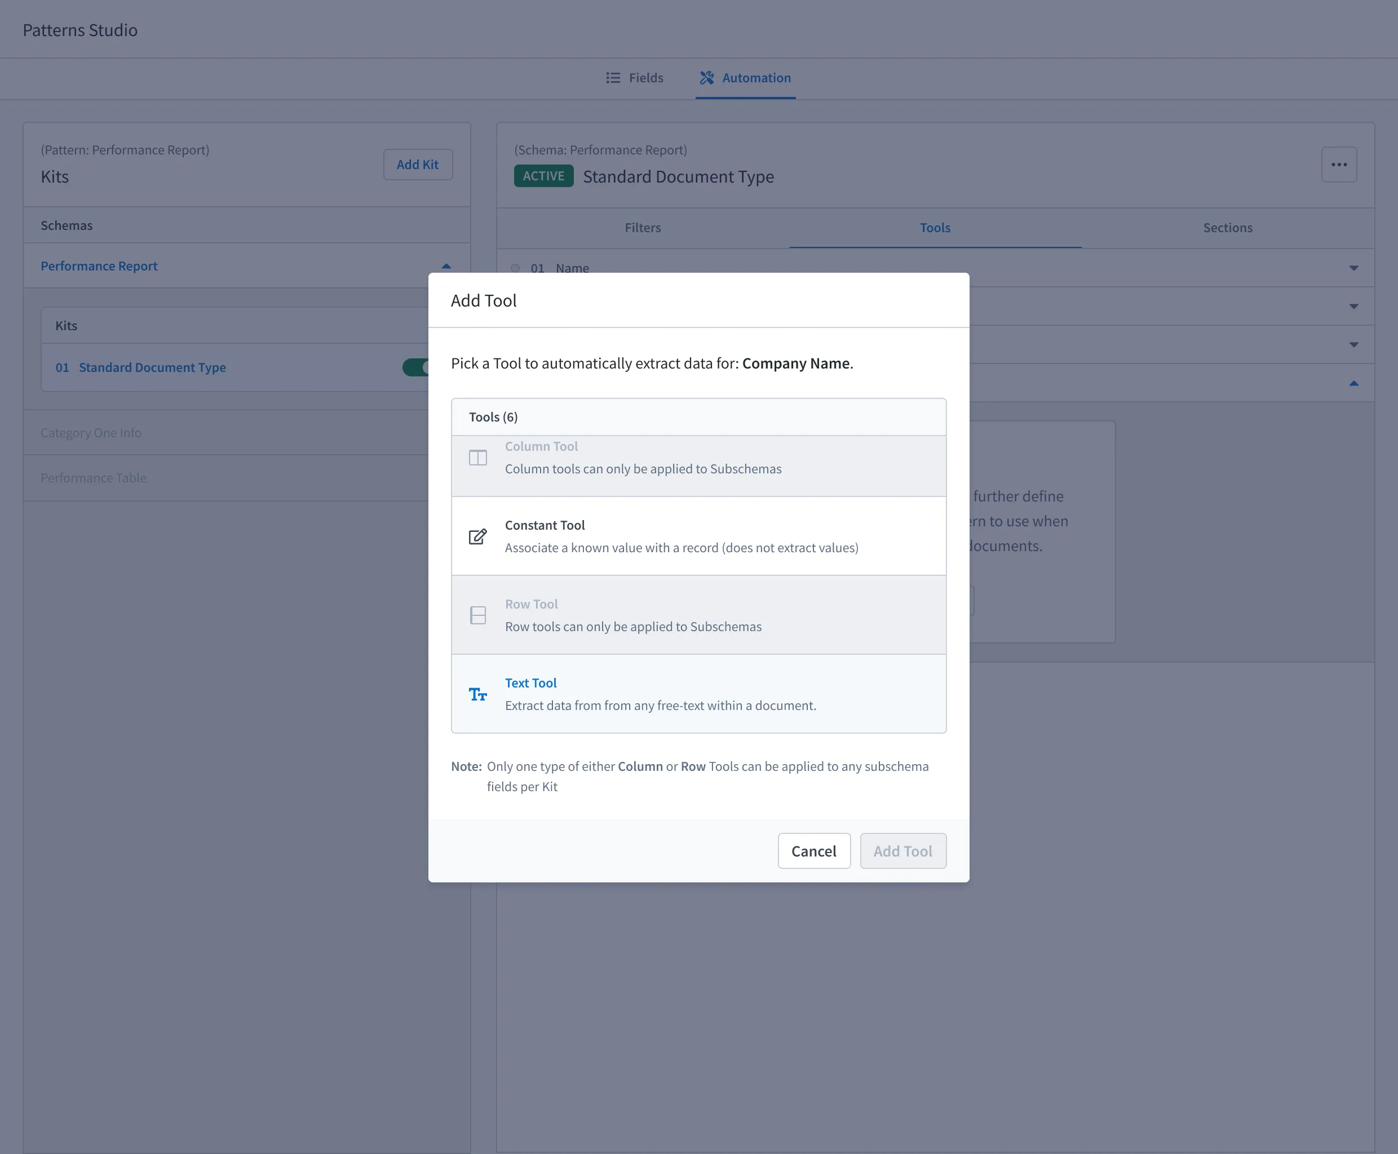
Task: Open the Filters tab
Action: 643,227
